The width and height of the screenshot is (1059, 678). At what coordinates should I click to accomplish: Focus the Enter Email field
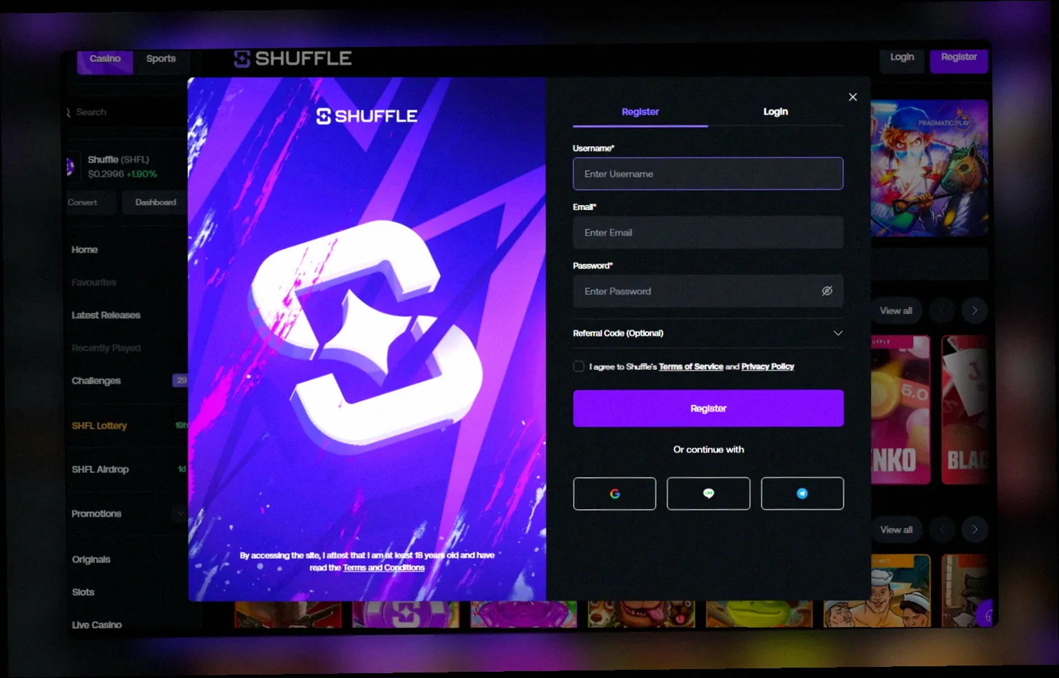tap(708, 233)
